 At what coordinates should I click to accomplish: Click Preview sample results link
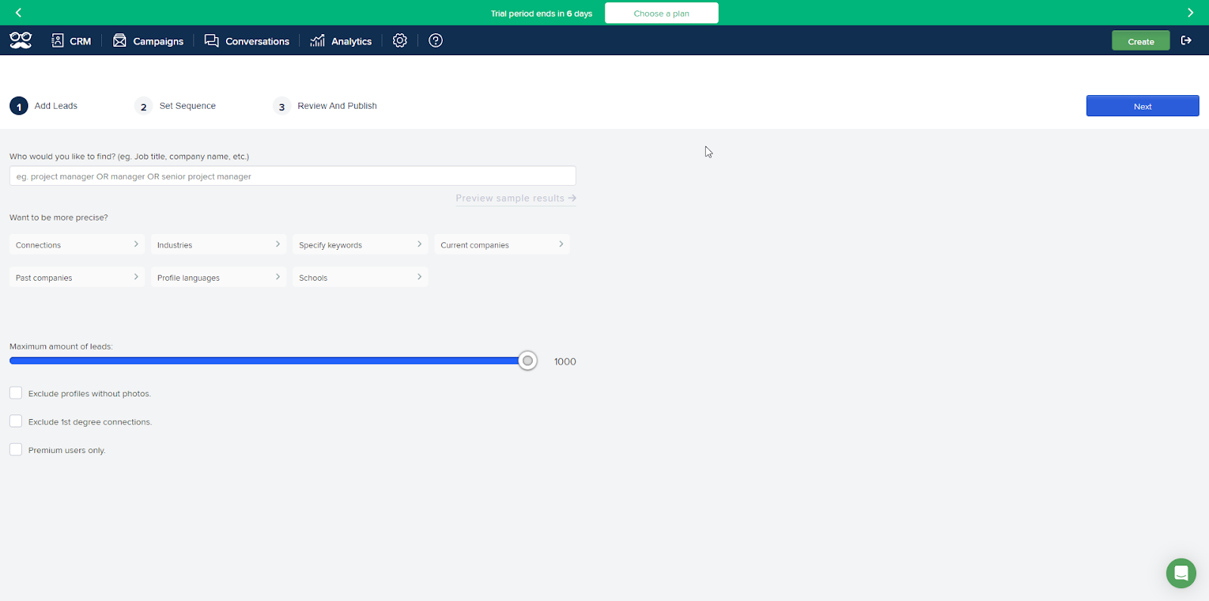[516, 199]
